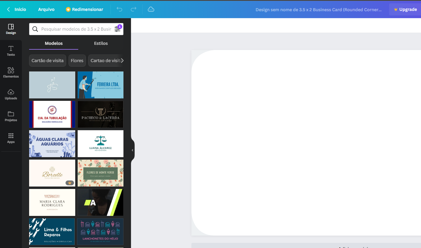Image resolution: width=421 pixels, height=248 pixels.
Task: Click the template search field
Action: pos(76,29)
